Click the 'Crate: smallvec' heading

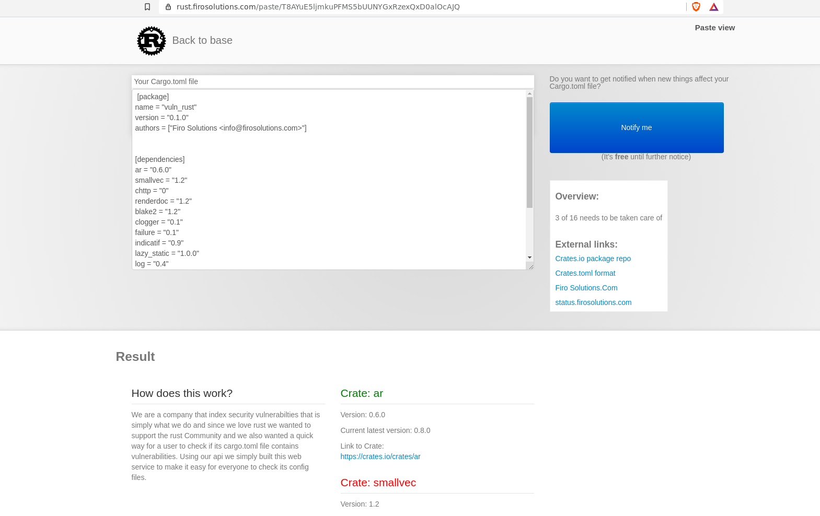378,483
